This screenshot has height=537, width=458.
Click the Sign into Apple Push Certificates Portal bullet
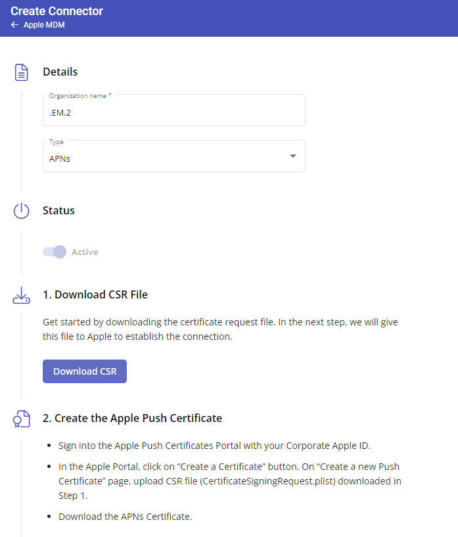pyautogui.click(x=214, y=446)
